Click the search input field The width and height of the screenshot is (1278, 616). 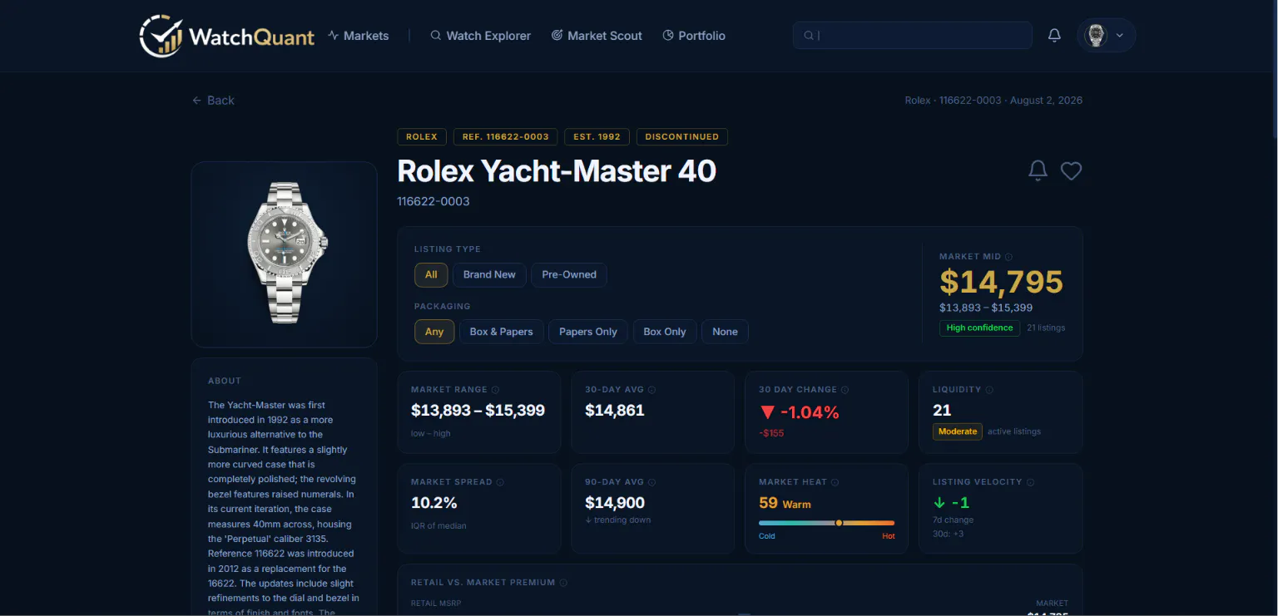point(913,35)
